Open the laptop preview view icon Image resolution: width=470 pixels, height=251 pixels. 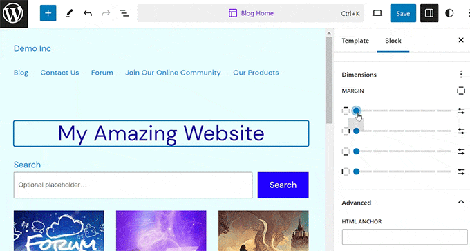pos(377,13)
